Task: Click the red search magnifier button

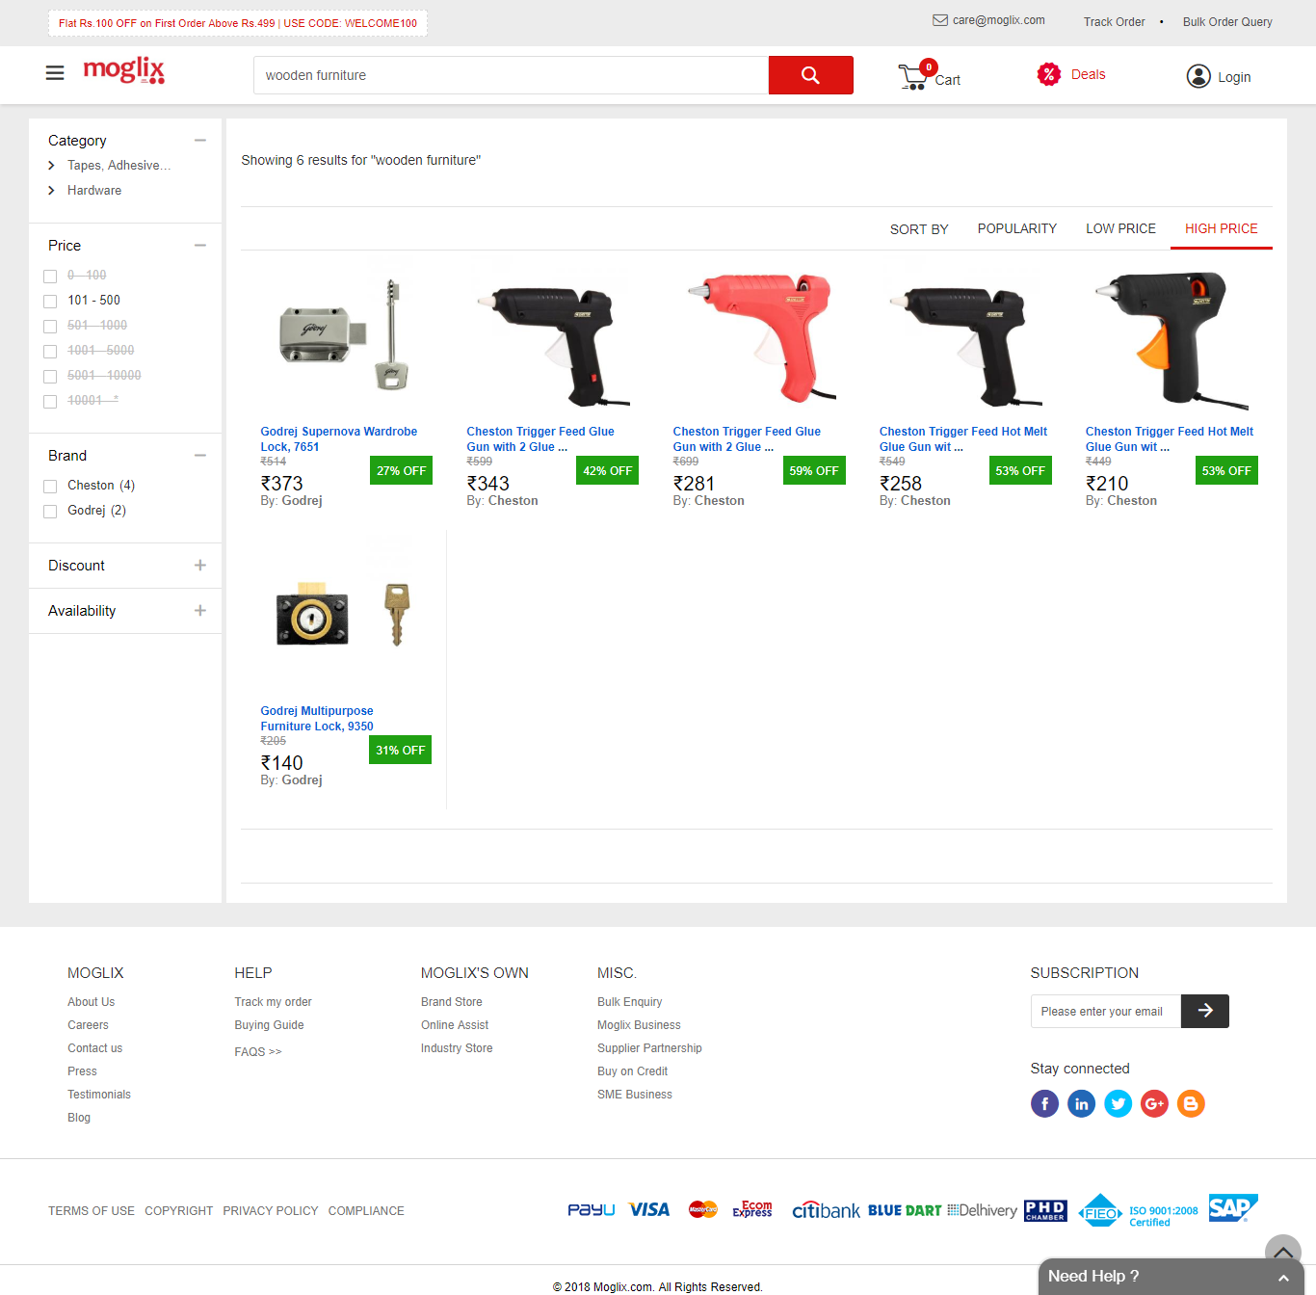Action: click(x=810, y=75)
